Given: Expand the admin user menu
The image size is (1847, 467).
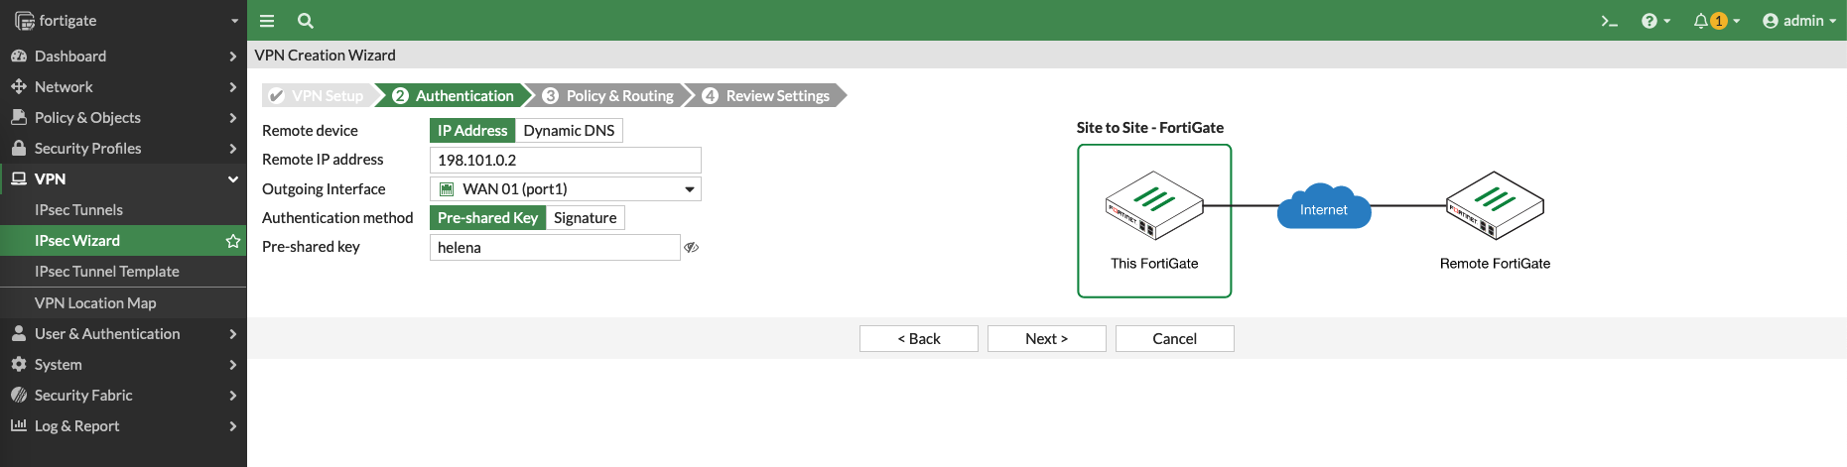Looking at the screenshot, I should point(1798,21).
